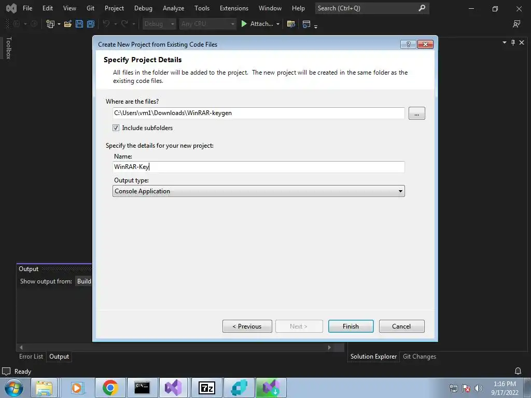Viewport: 531px width, 398px height.
Task: Open the Project menu
Action: [x=114, y=8]
